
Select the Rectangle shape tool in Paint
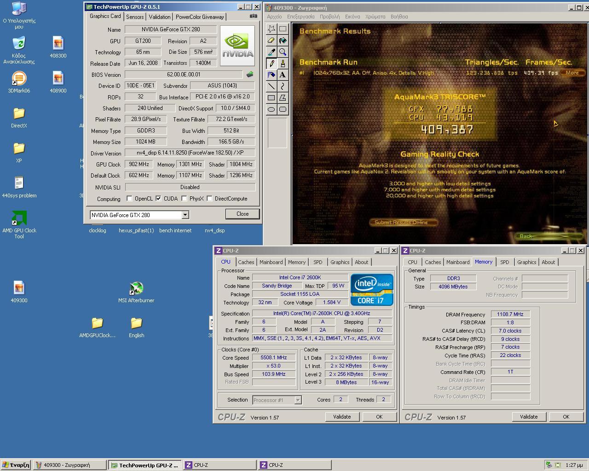coord(271,98)
